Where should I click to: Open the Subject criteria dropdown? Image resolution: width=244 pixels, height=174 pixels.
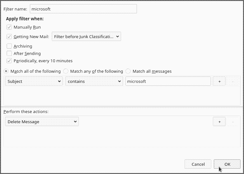34,81
